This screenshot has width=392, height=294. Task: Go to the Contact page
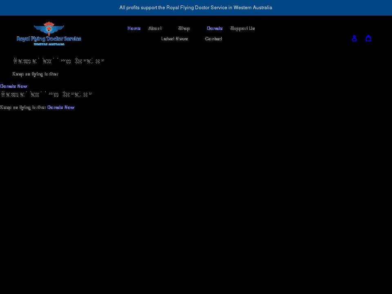[214, 39]
